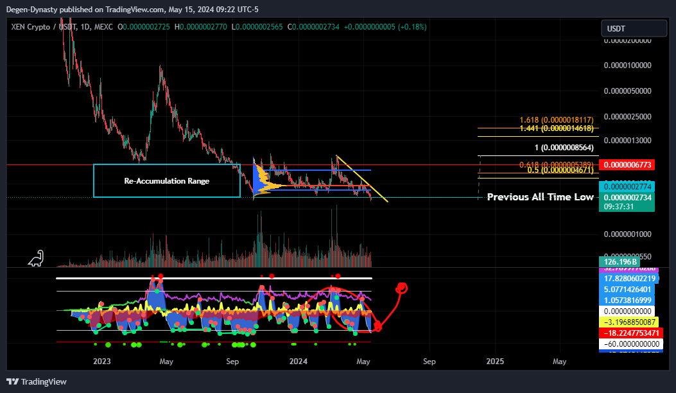Open the USDT currency selector
This screenshot has width=676, height=393.
tap(634, 28)
